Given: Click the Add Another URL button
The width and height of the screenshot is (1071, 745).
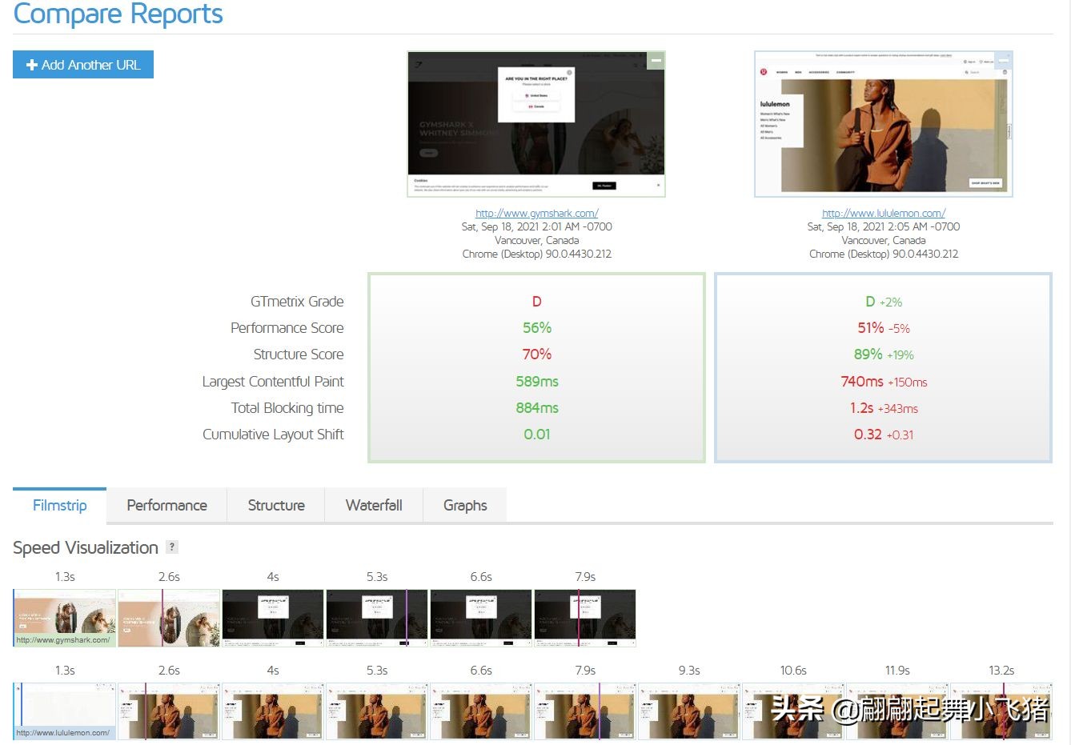Looking at the screenshot, I should 83,65.
